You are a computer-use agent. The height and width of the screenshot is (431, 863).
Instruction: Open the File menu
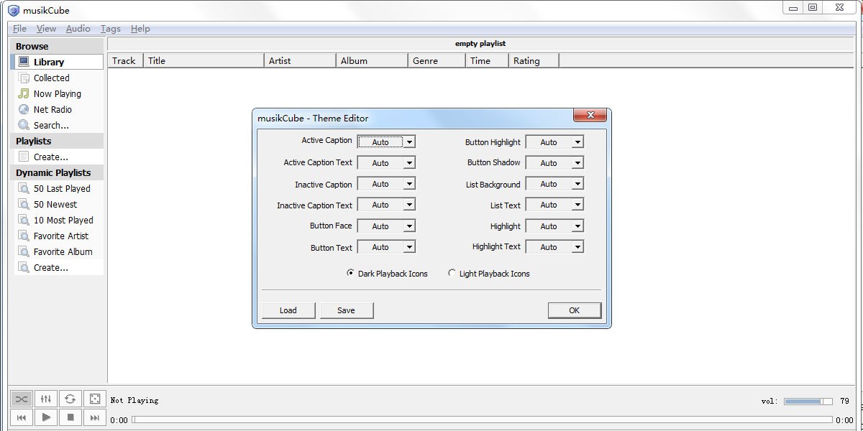19,29
